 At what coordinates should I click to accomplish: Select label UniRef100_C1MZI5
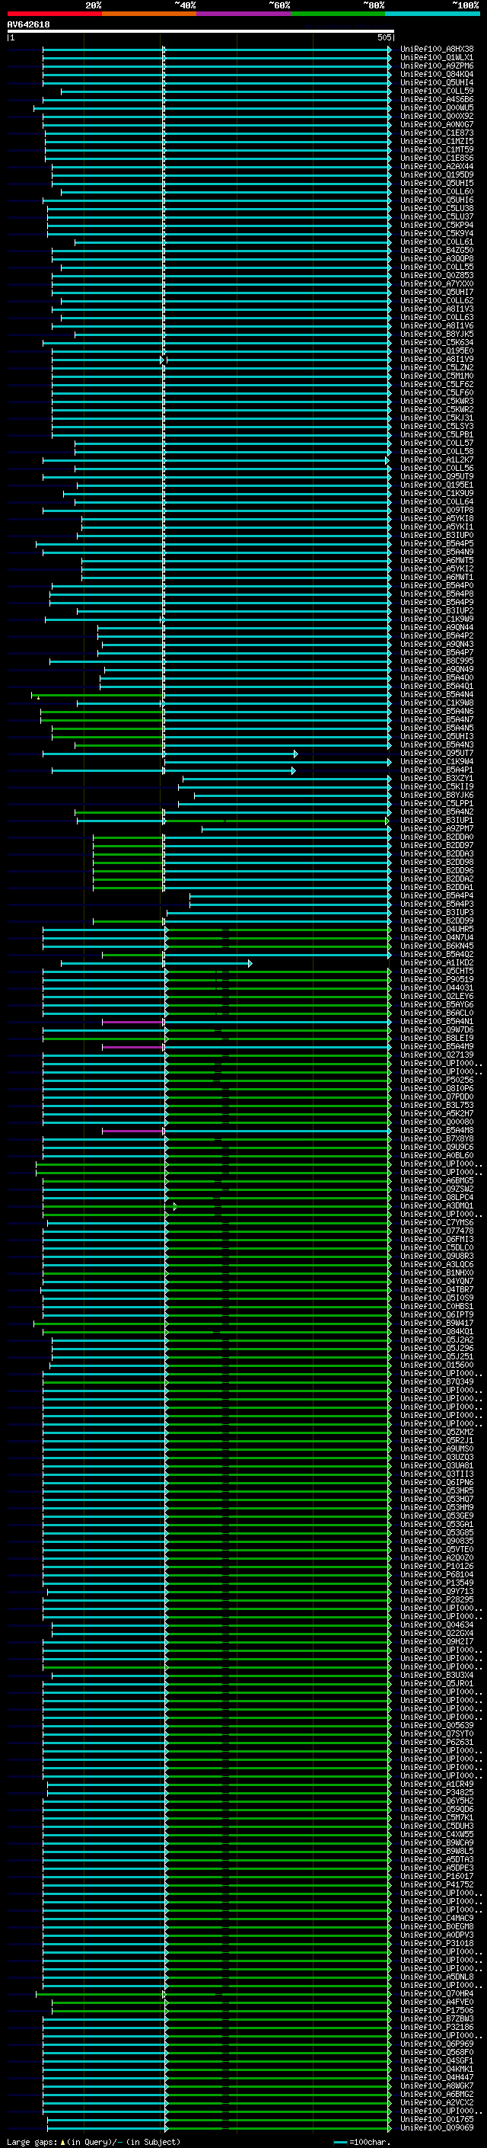[437, 141]
